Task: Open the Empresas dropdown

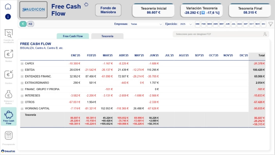Action: 146,24
